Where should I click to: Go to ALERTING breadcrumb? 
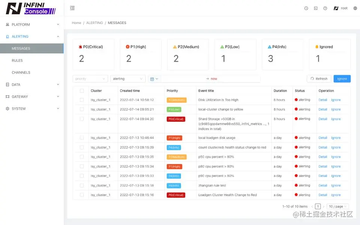coord(95,23)
